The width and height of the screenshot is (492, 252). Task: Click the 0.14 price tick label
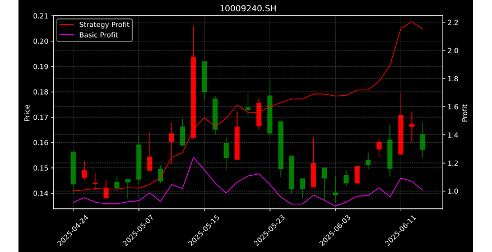pyautogui.click(x=41, y=193)
